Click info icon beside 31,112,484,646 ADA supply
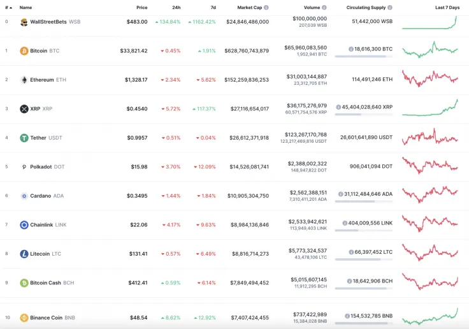469x329 pixels. tap(340, 194)
